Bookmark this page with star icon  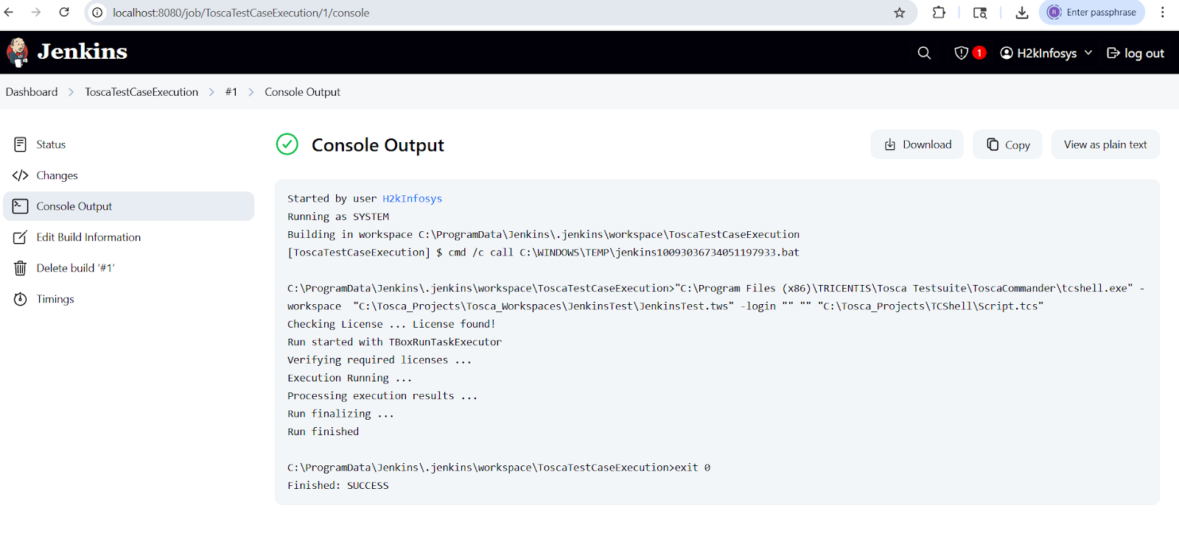click(x=899, y=13)
